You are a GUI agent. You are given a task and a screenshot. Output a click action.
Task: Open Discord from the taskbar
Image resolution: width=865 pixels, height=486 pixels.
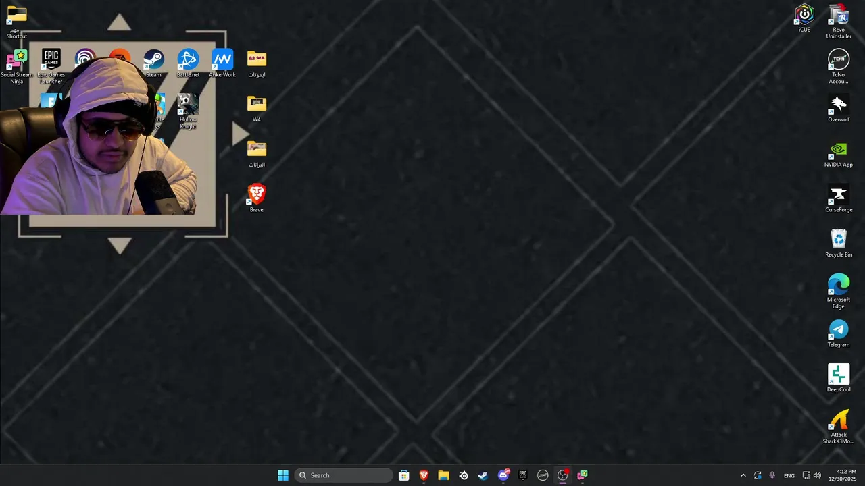(x=503, y=475)
